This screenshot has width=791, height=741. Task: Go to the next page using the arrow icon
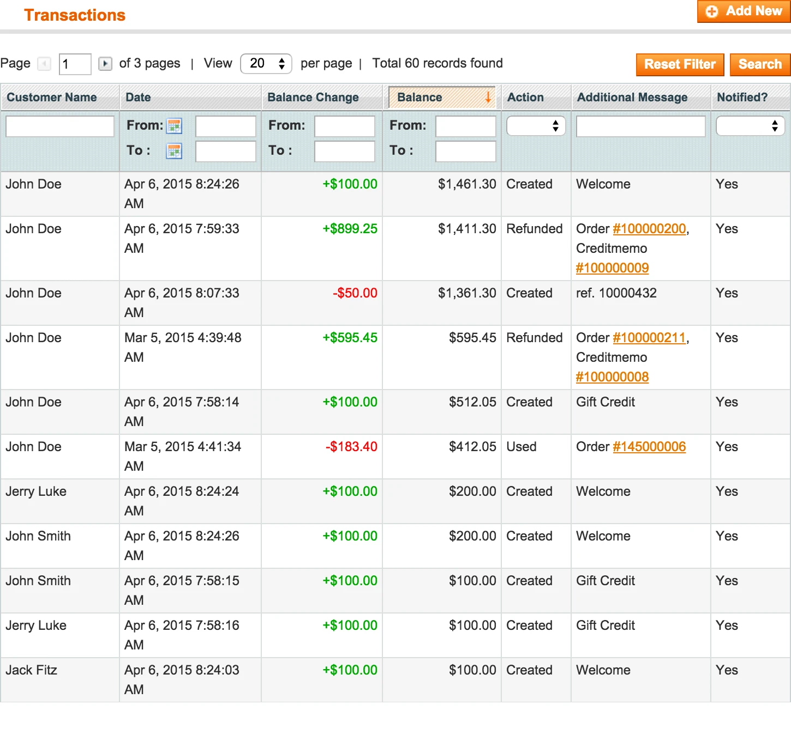click(105, 64)
